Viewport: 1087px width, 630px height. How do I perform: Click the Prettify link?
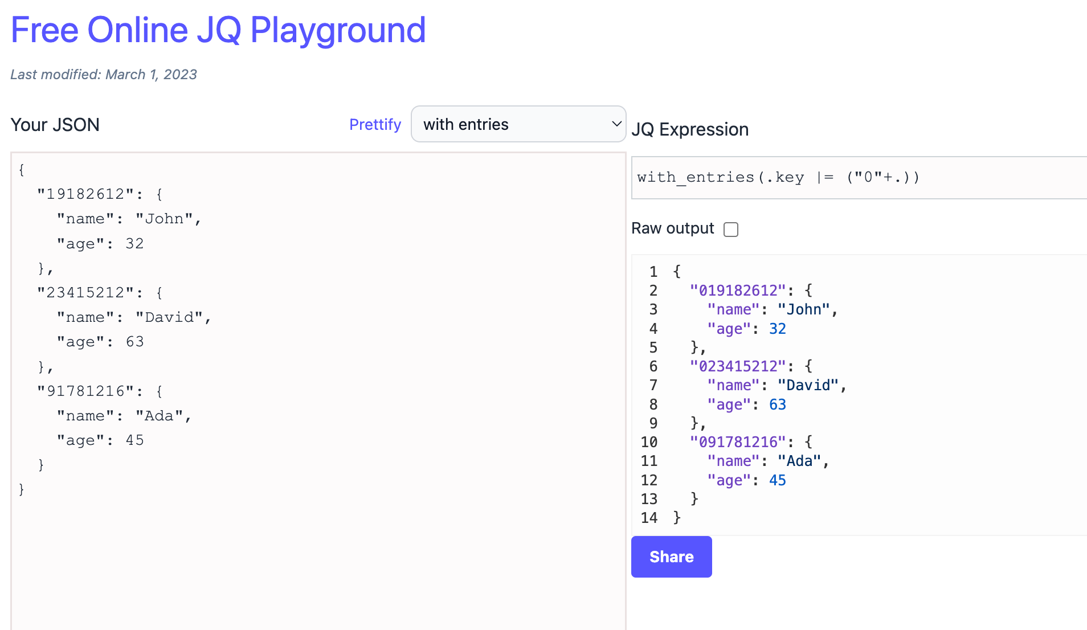tap(375, 124)
